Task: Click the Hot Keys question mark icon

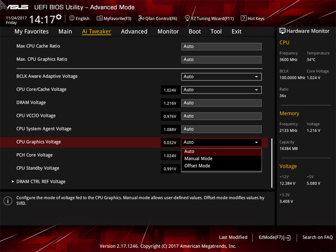Action: [x=244, y=18]
